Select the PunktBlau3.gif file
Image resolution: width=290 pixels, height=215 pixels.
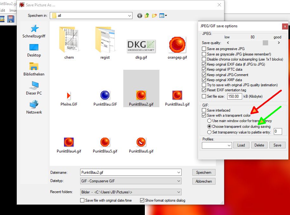[x=177, y=99]
